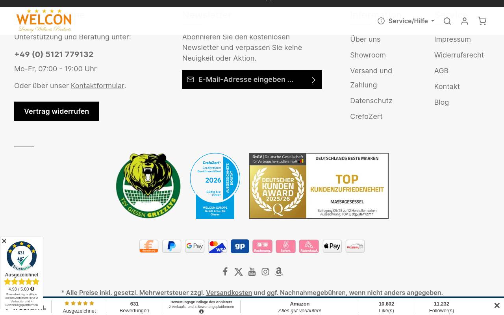
Task: Click the Klarna Ratenkauf icon
Action: [309, 246]
